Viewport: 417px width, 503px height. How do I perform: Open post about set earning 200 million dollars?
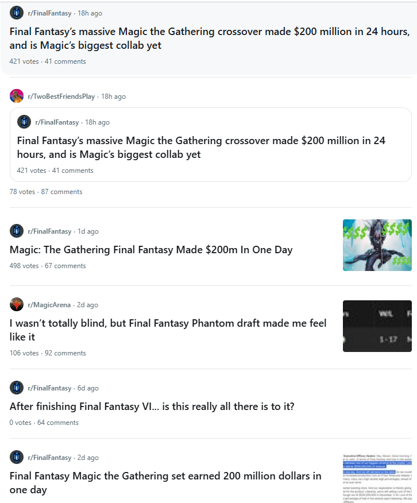point(165,482)
